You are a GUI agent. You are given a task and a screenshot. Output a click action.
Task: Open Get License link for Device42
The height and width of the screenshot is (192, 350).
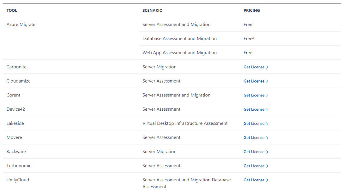click(x=256, y=109)
